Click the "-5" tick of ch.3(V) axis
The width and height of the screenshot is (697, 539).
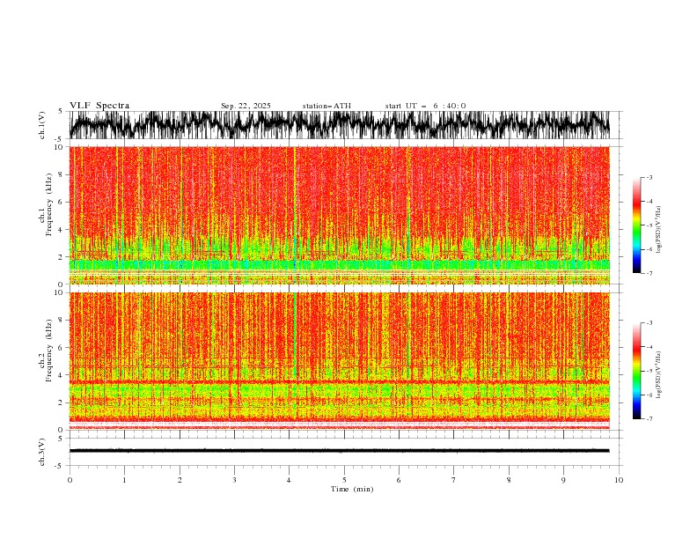point(59,466)
